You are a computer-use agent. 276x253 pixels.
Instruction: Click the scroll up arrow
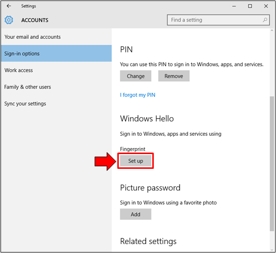tap(272, 31)
